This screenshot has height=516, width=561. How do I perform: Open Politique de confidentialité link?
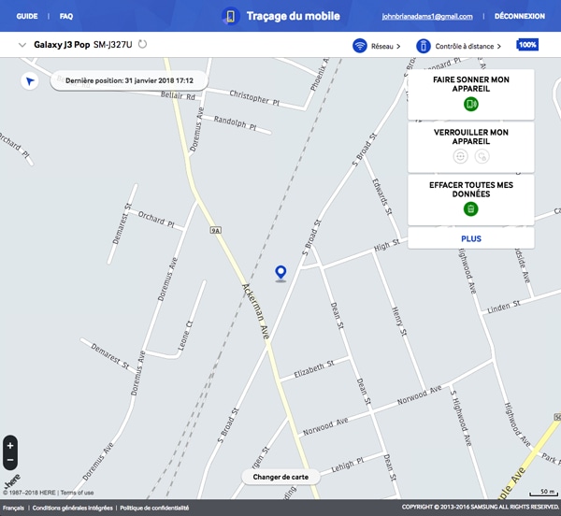click(154, 509)
